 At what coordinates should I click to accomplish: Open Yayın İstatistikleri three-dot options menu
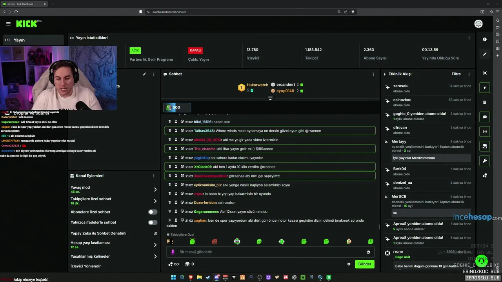pyautogui.click(x=469, y=38)
